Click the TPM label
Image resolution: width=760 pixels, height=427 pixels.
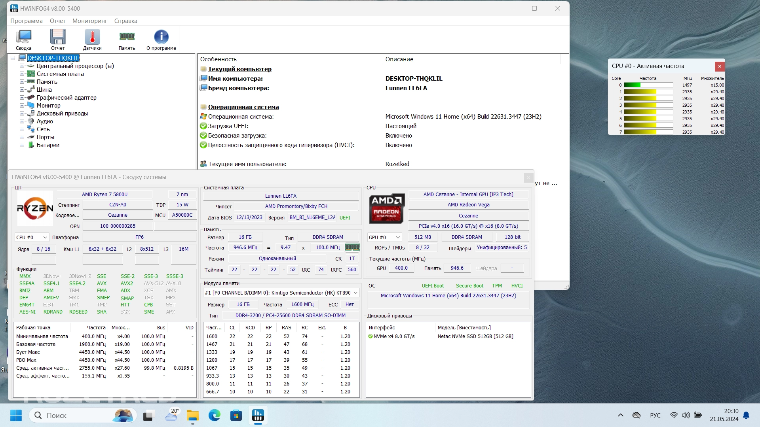pyautogui.click(x=497, y=286)
